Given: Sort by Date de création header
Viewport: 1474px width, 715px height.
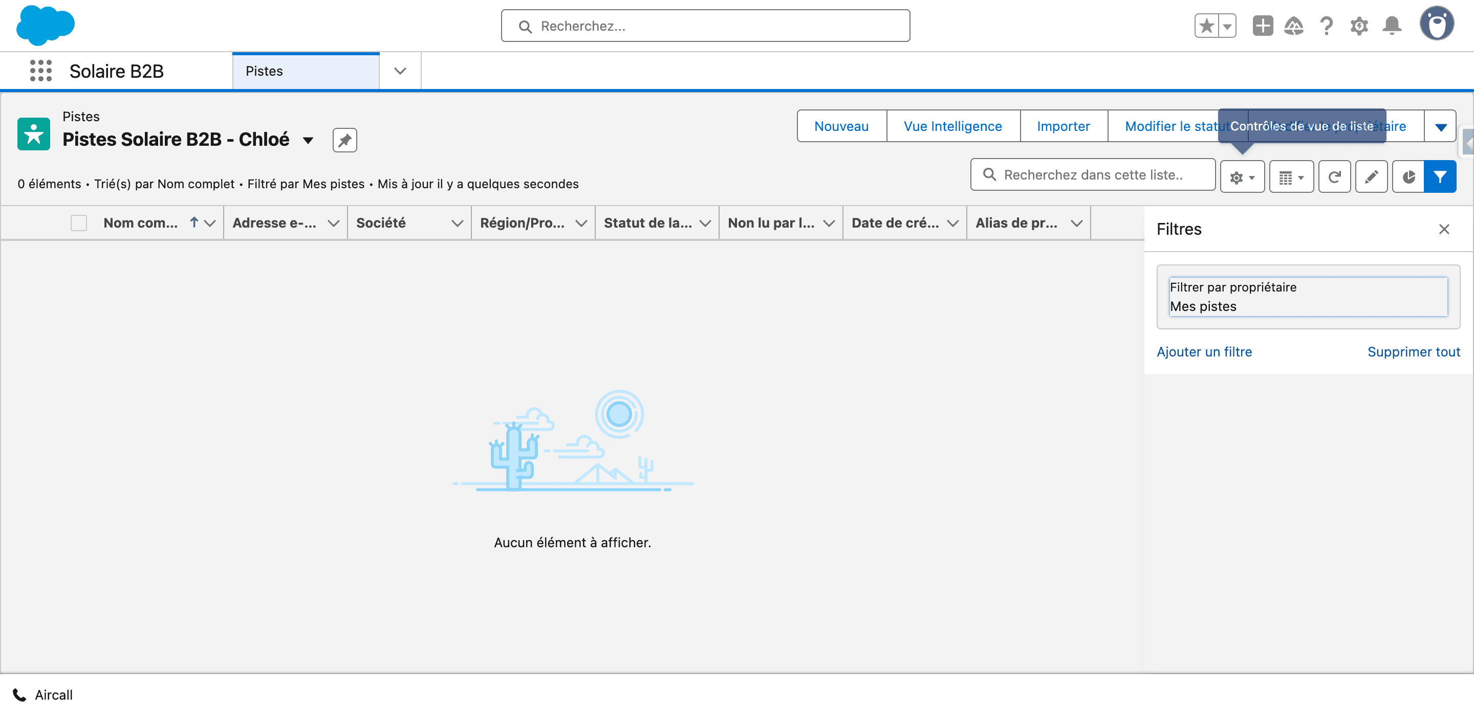Looking at the screenshot, I should pos(895,223).
